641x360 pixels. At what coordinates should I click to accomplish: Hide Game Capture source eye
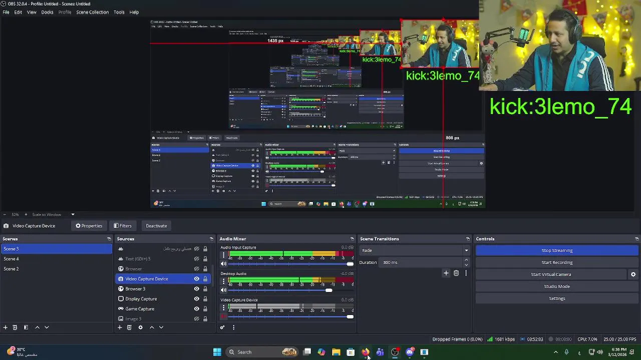pos(197,309)
